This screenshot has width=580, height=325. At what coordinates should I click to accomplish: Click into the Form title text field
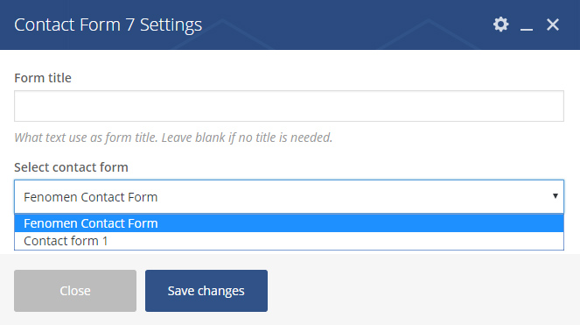(289, 106)
